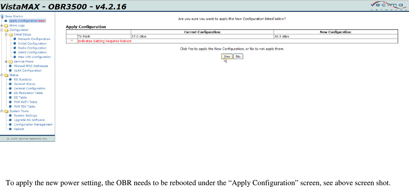Click the TX PWR: row label
Image resolution: width=409 pixels, height=187 pixels.
pyautogui.click(x=84, y=36)
